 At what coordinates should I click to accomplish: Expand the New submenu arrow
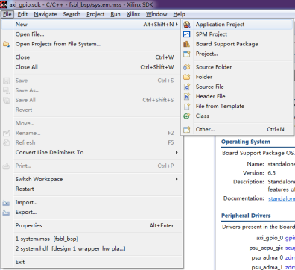click(x=177, y=25)
